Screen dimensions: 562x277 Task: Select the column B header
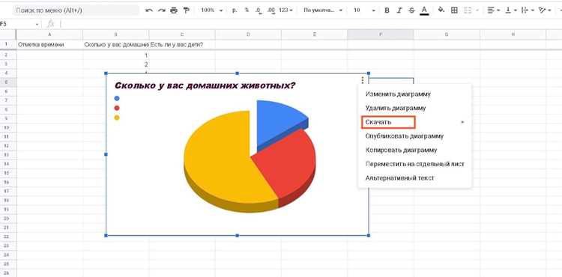tap(115, 34)
